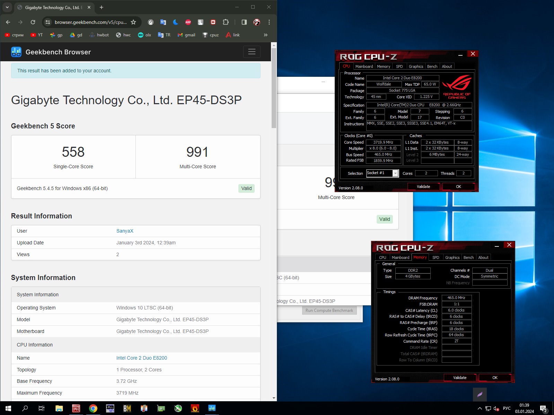Open the Chrome profile avatar
The image size is (554, 415).
[257, 22]
